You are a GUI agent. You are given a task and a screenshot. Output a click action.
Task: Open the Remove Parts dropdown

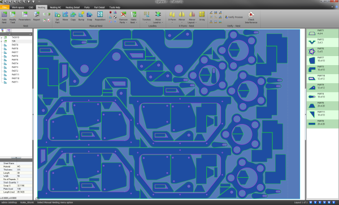click(x=123, y=18)
